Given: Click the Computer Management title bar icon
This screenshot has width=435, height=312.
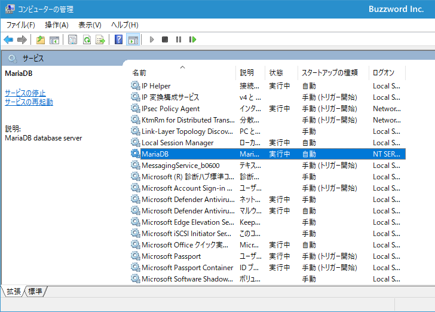Looking at the screenshot, I should 10,9.
